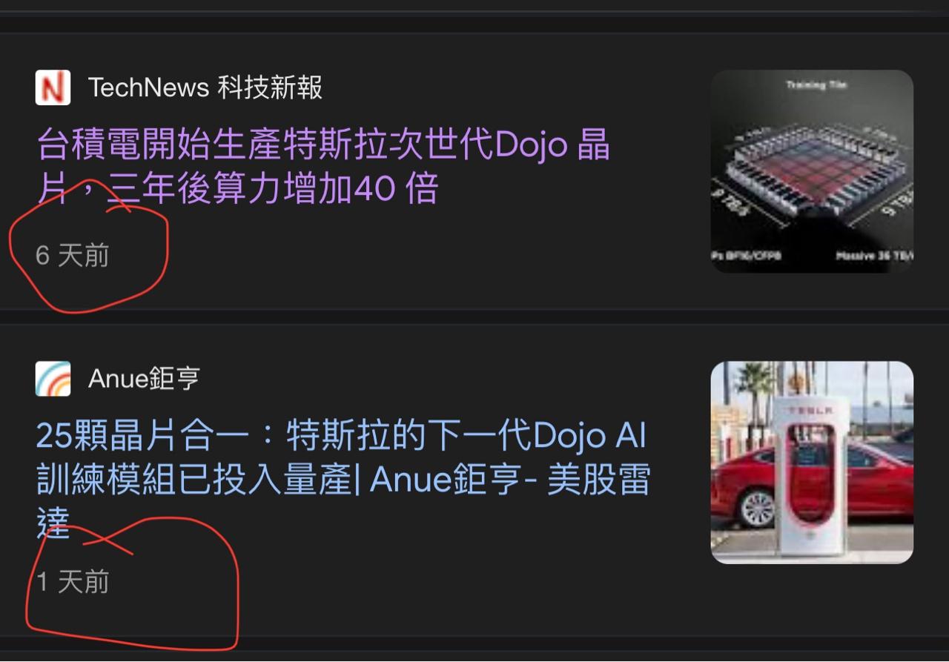Click the Anue rainbow logo icon
The height and width of the screenshot is (662, 949).
pyautogui.click(x=53, y=379)
